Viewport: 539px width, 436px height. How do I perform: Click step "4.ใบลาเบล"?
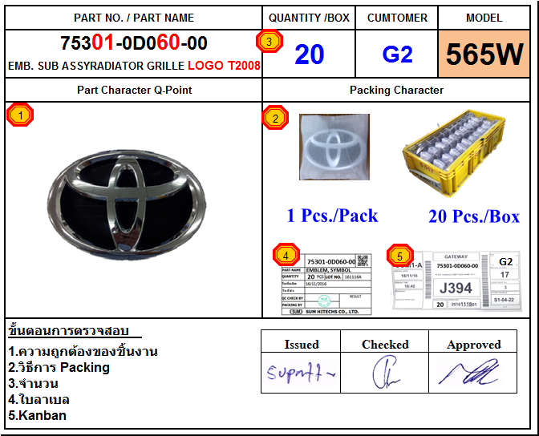38,400
